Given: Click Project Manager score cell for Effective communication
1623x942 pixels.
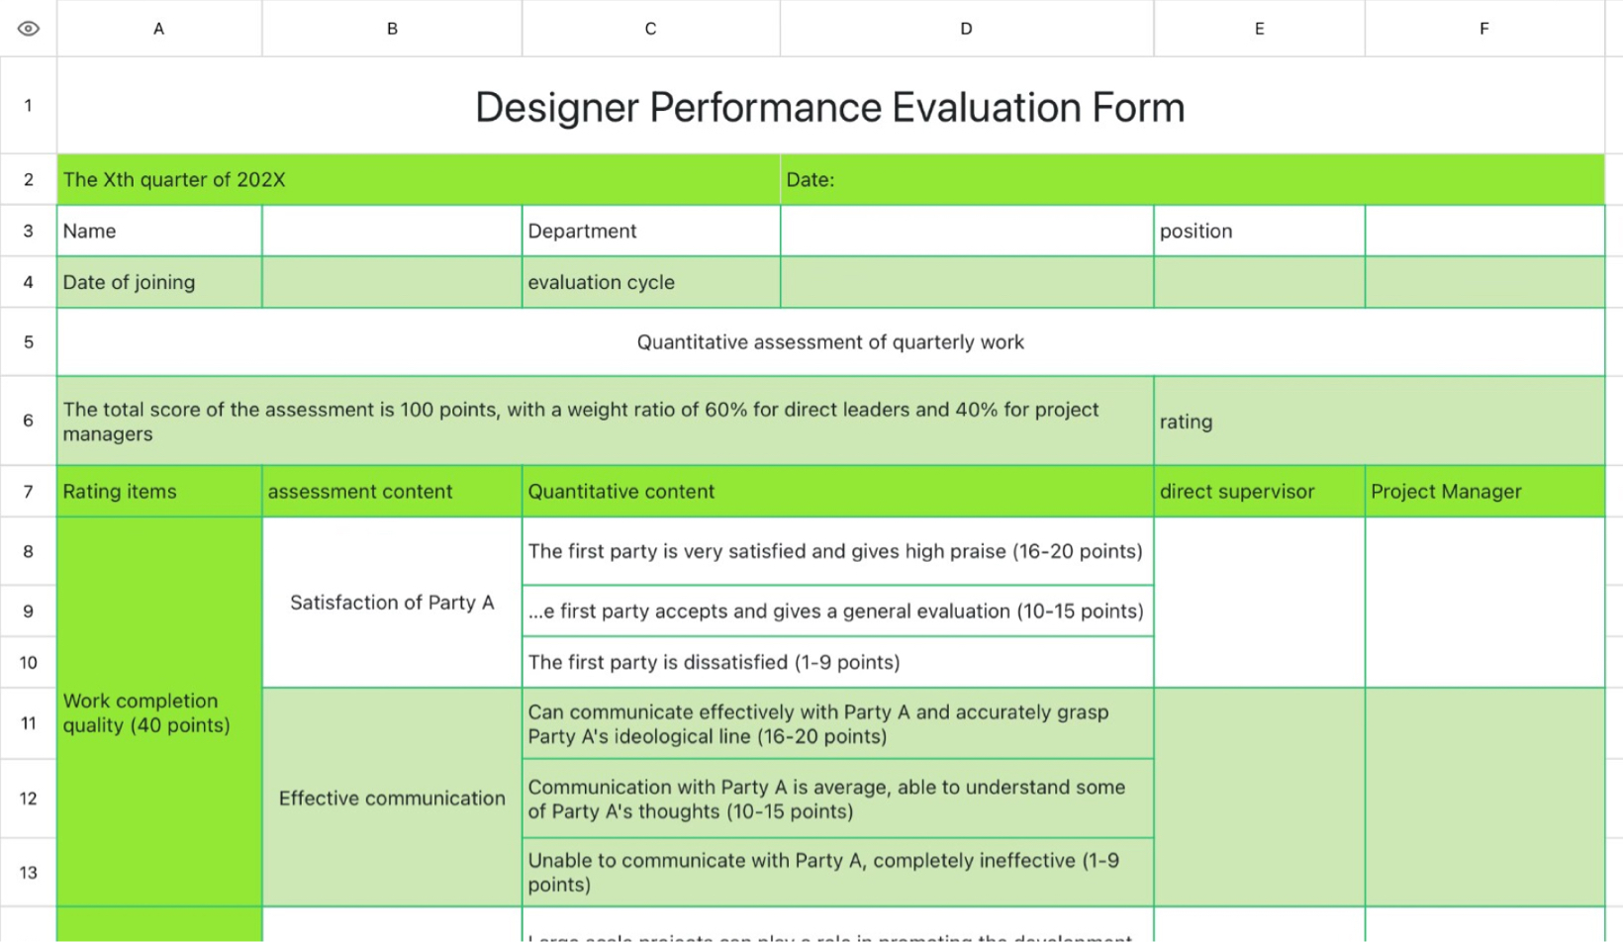Looking at the screenshot, I should pos(1484,798).
